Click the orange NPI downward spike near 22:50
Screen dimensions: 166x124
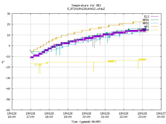140,29
